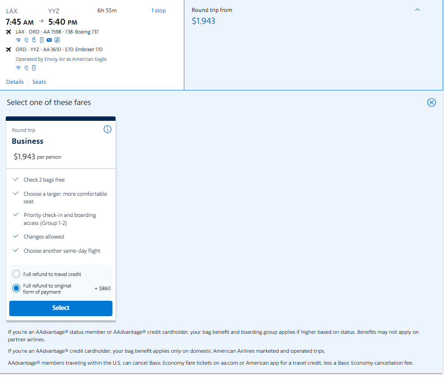The width and height of the screenshot is (444, 377).
Task: Click the power outlet icon under the Envoy Air flight
Action: pos(26,68)
